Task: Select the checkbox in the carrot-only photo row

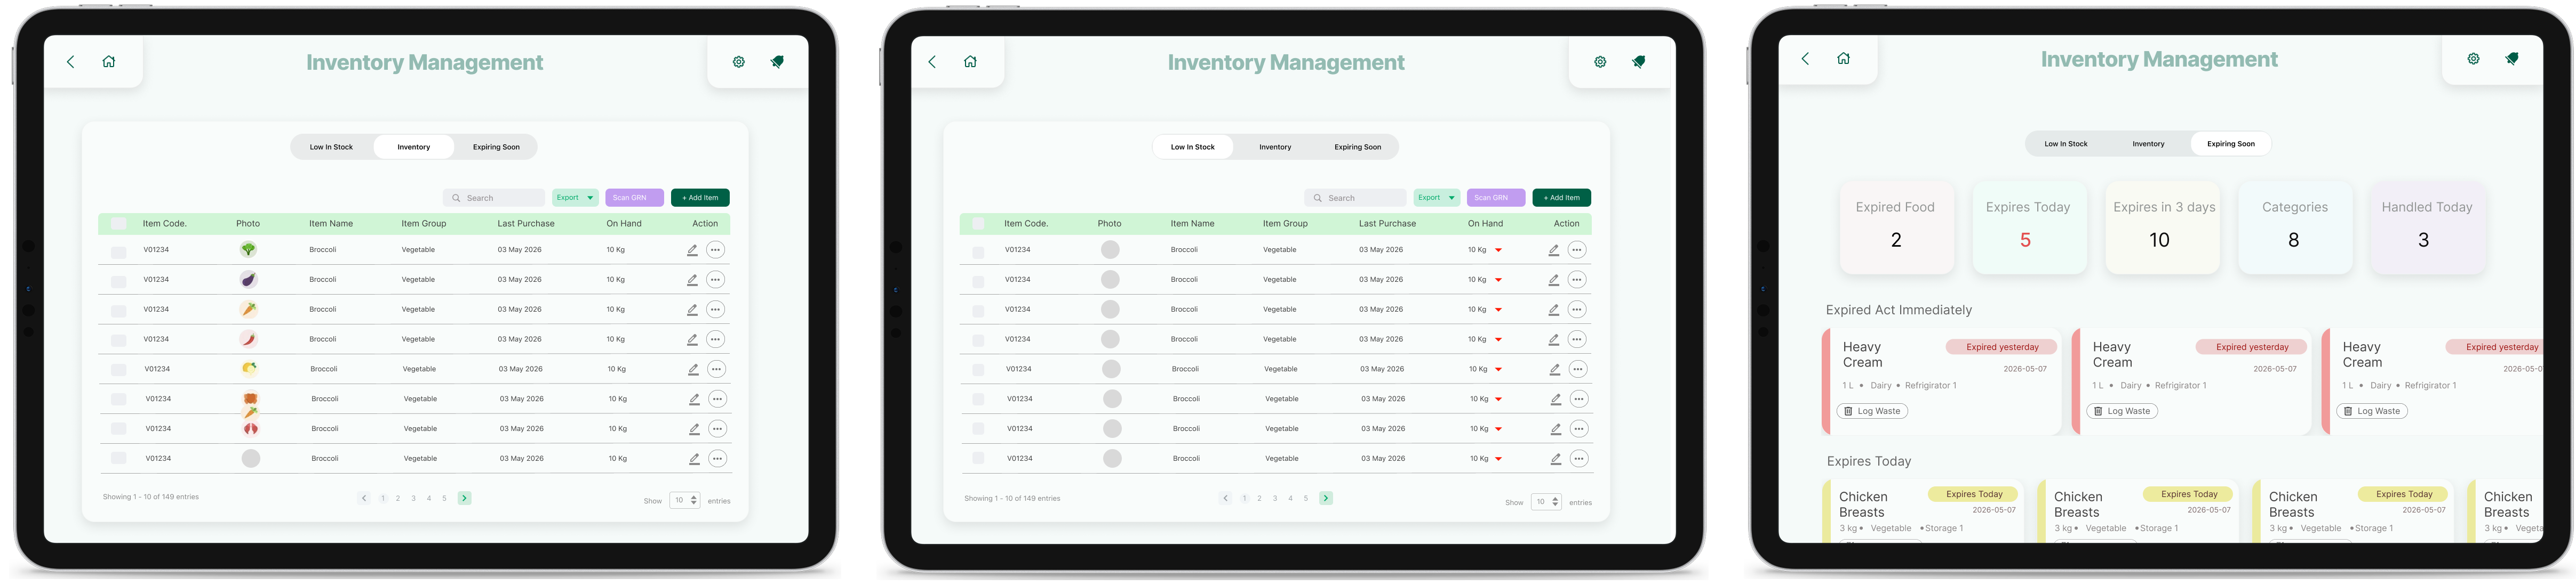Action: pos(118,312)
